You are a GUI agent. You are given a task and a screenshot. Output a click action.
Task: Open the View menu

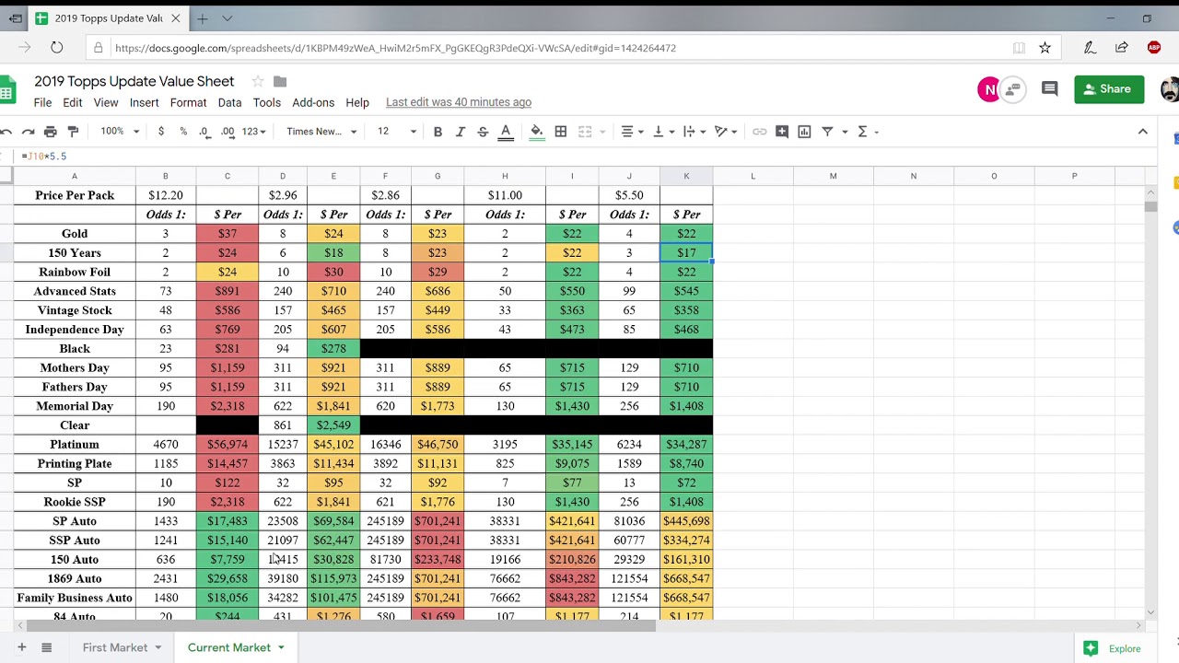106,102
